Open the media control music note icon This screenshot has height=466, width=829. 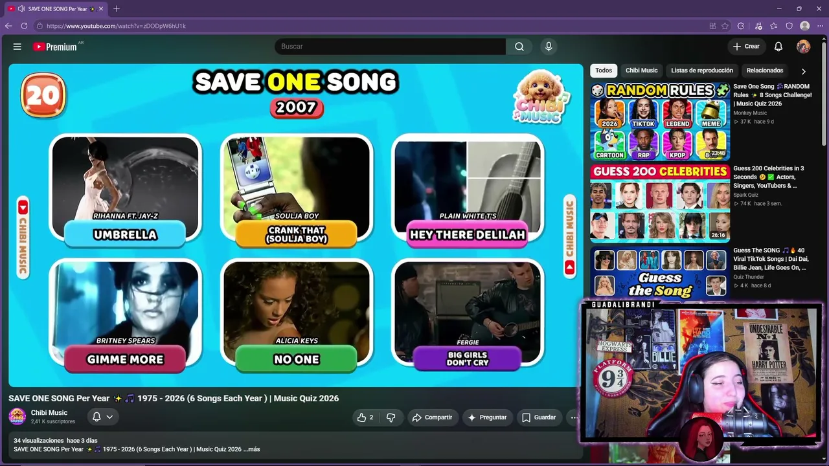[x=758, y=26]
